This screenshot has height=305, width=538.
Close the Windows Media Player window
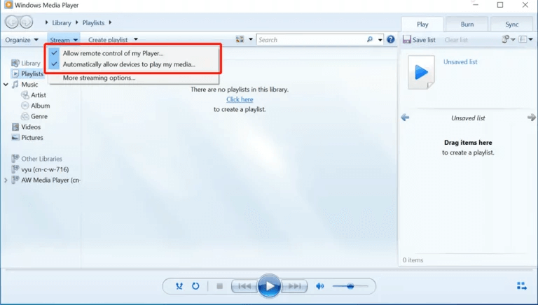click(x=525, y=5)
